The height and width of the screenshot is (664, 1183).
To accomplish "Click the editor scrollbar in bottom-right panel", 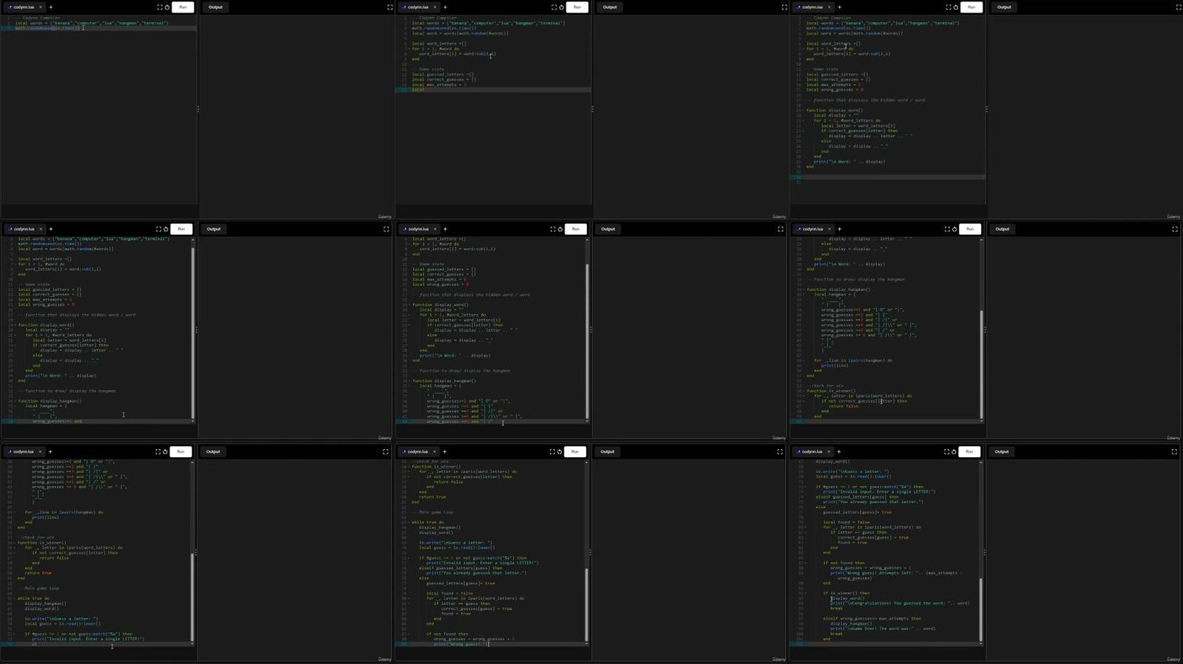I will (982, 610).
